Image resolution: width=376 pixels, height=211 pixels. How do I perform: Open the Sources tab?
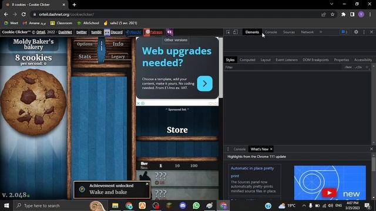point(288,32)
